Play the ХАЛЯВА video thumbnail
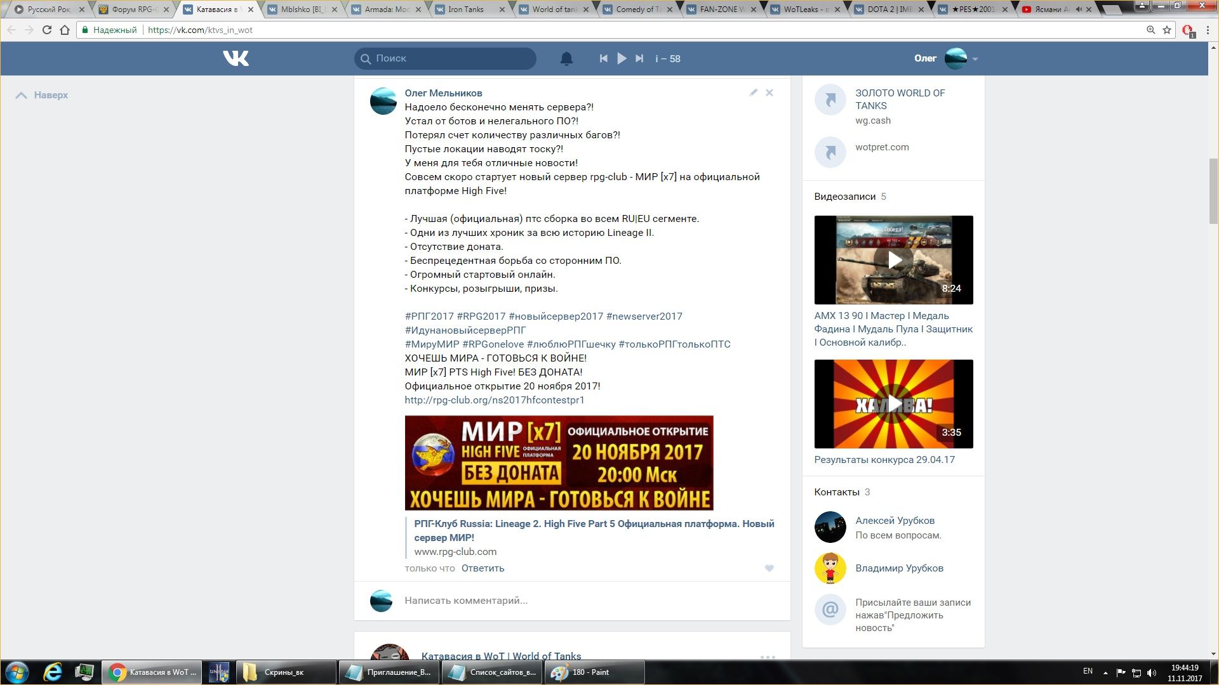This screenshot has width=1219, height=685. (893, 404)
